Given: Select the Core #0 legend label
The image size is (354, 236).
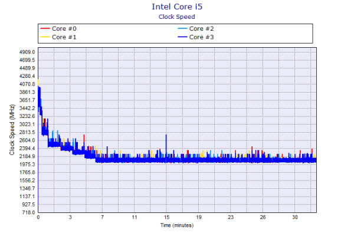Looking at the screenshot, I should click(64, 29).
